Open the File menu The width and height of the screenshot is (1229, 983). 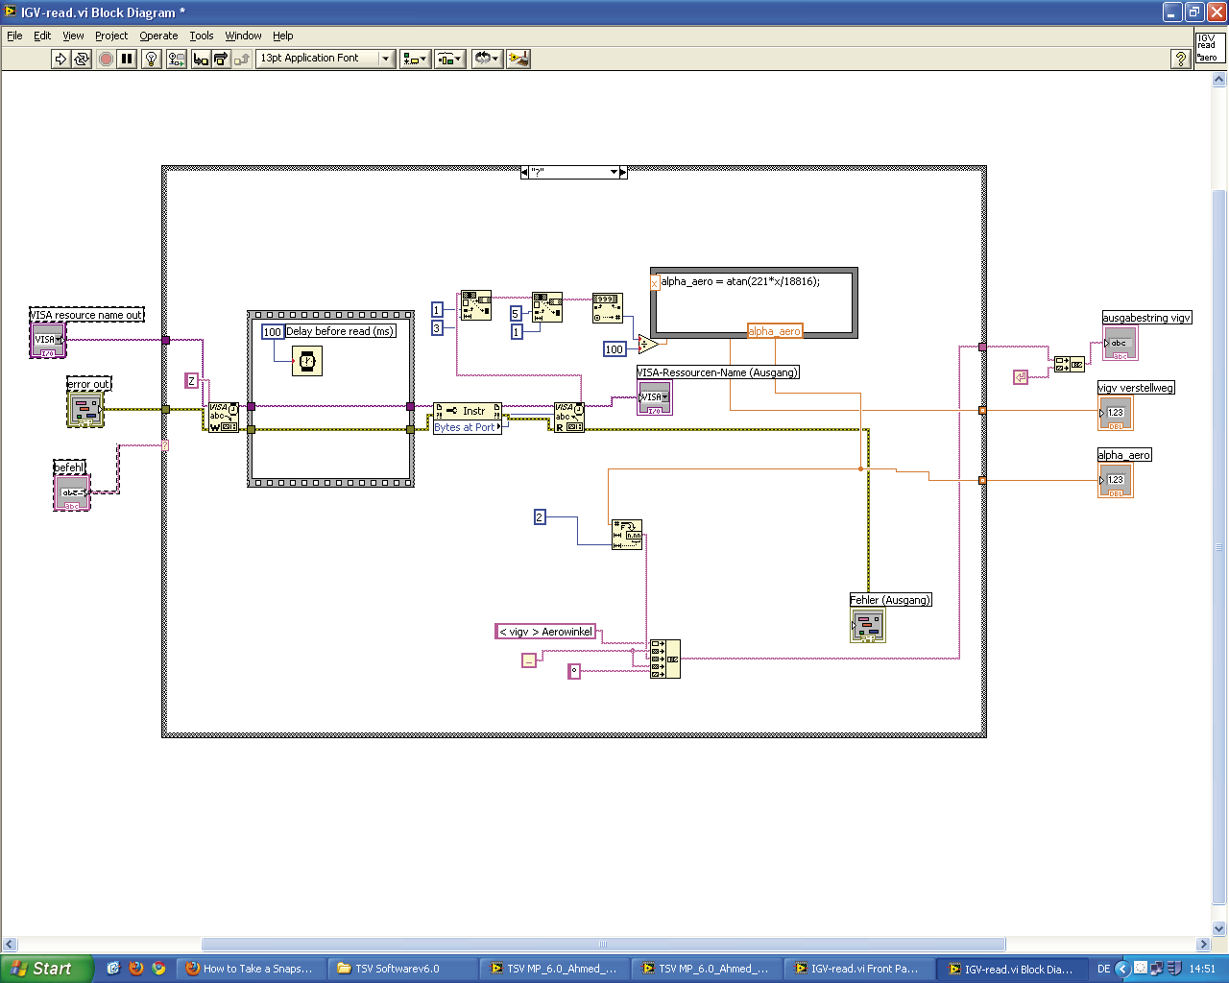coord(14,36)
